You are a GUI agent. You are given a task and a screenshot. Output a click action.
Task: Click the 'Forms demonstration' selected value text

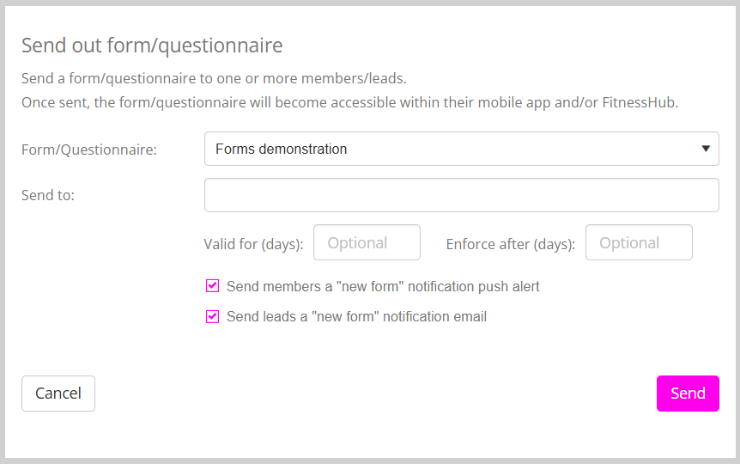(281, 149)
